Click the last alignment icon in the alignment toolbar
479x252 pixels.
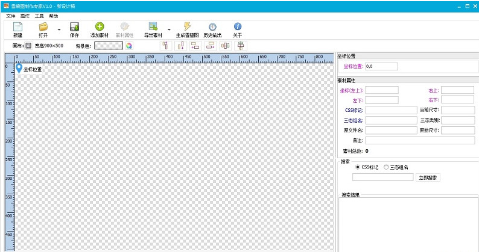point(241,46)
